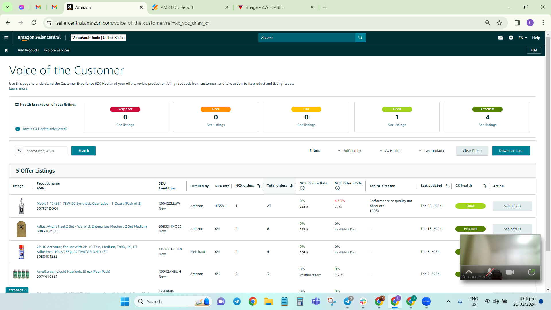Viewport: 551px width, 310px height.
Task: Open Explore Services menu item
Action: coord(57,50)
